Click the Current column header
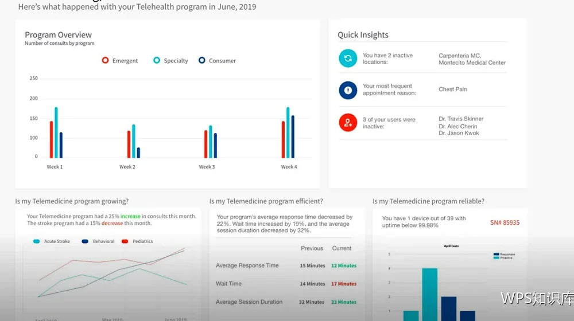The image size is (574, 321). click(x=342, y=248)
